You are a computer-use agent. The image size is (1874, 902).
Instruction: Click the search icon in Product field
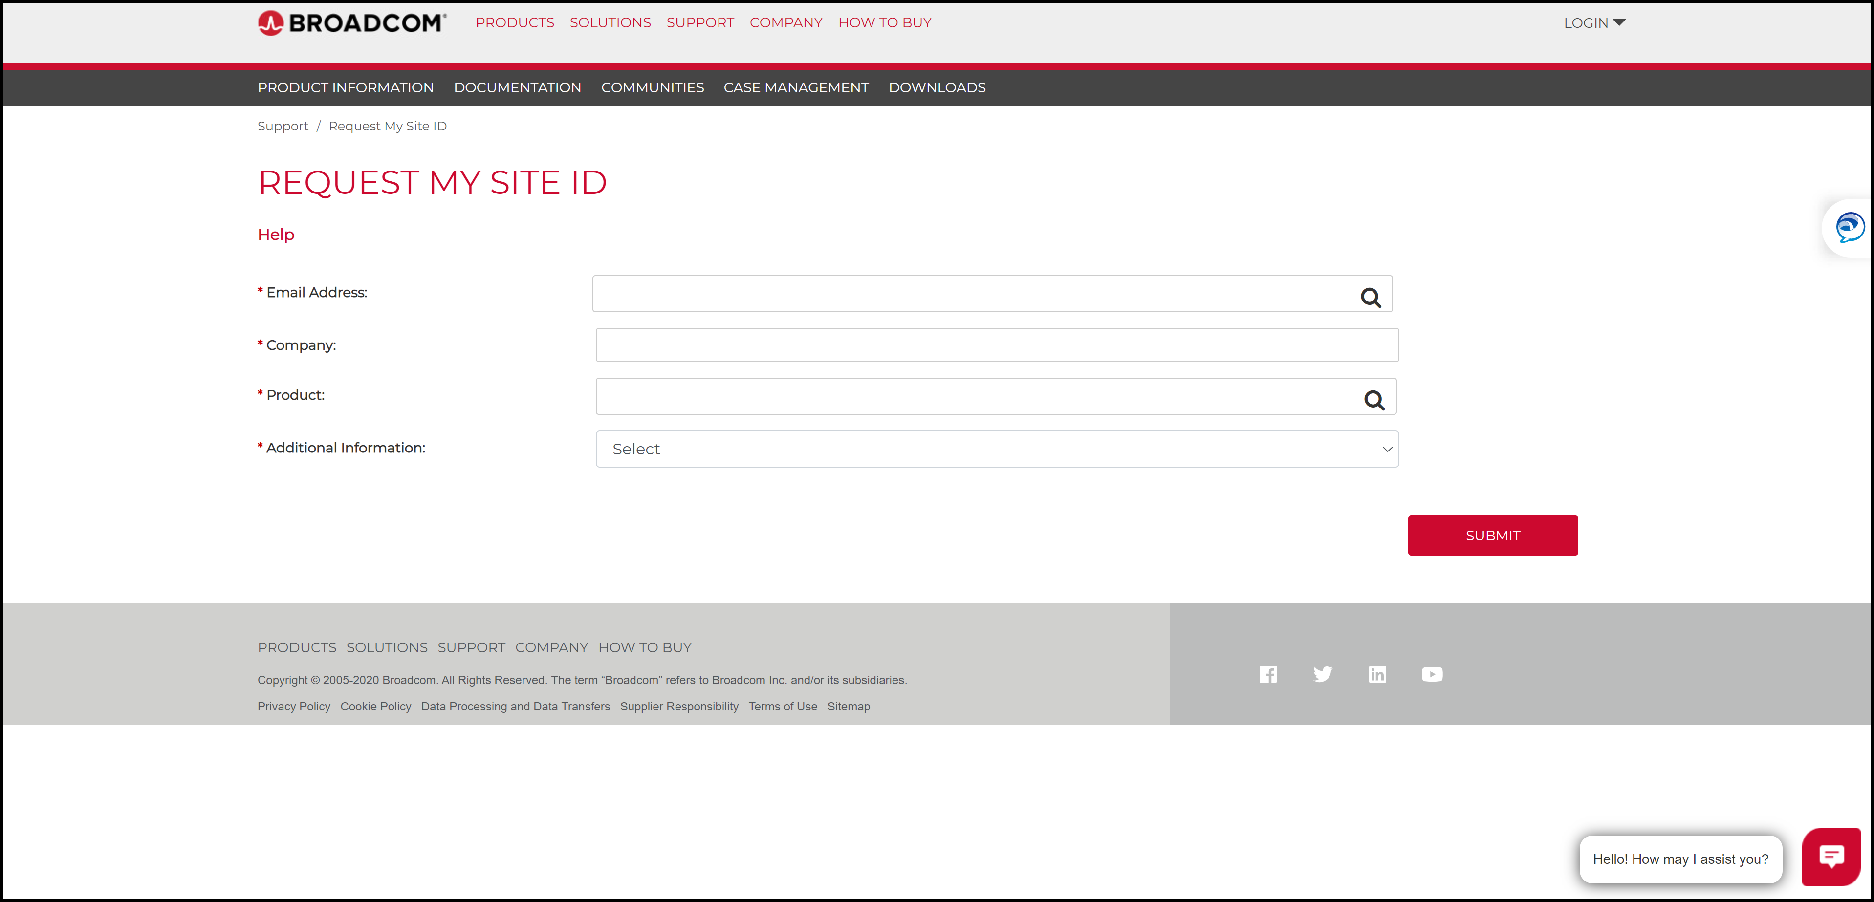pyautogui.click(x=1374, y=400)
